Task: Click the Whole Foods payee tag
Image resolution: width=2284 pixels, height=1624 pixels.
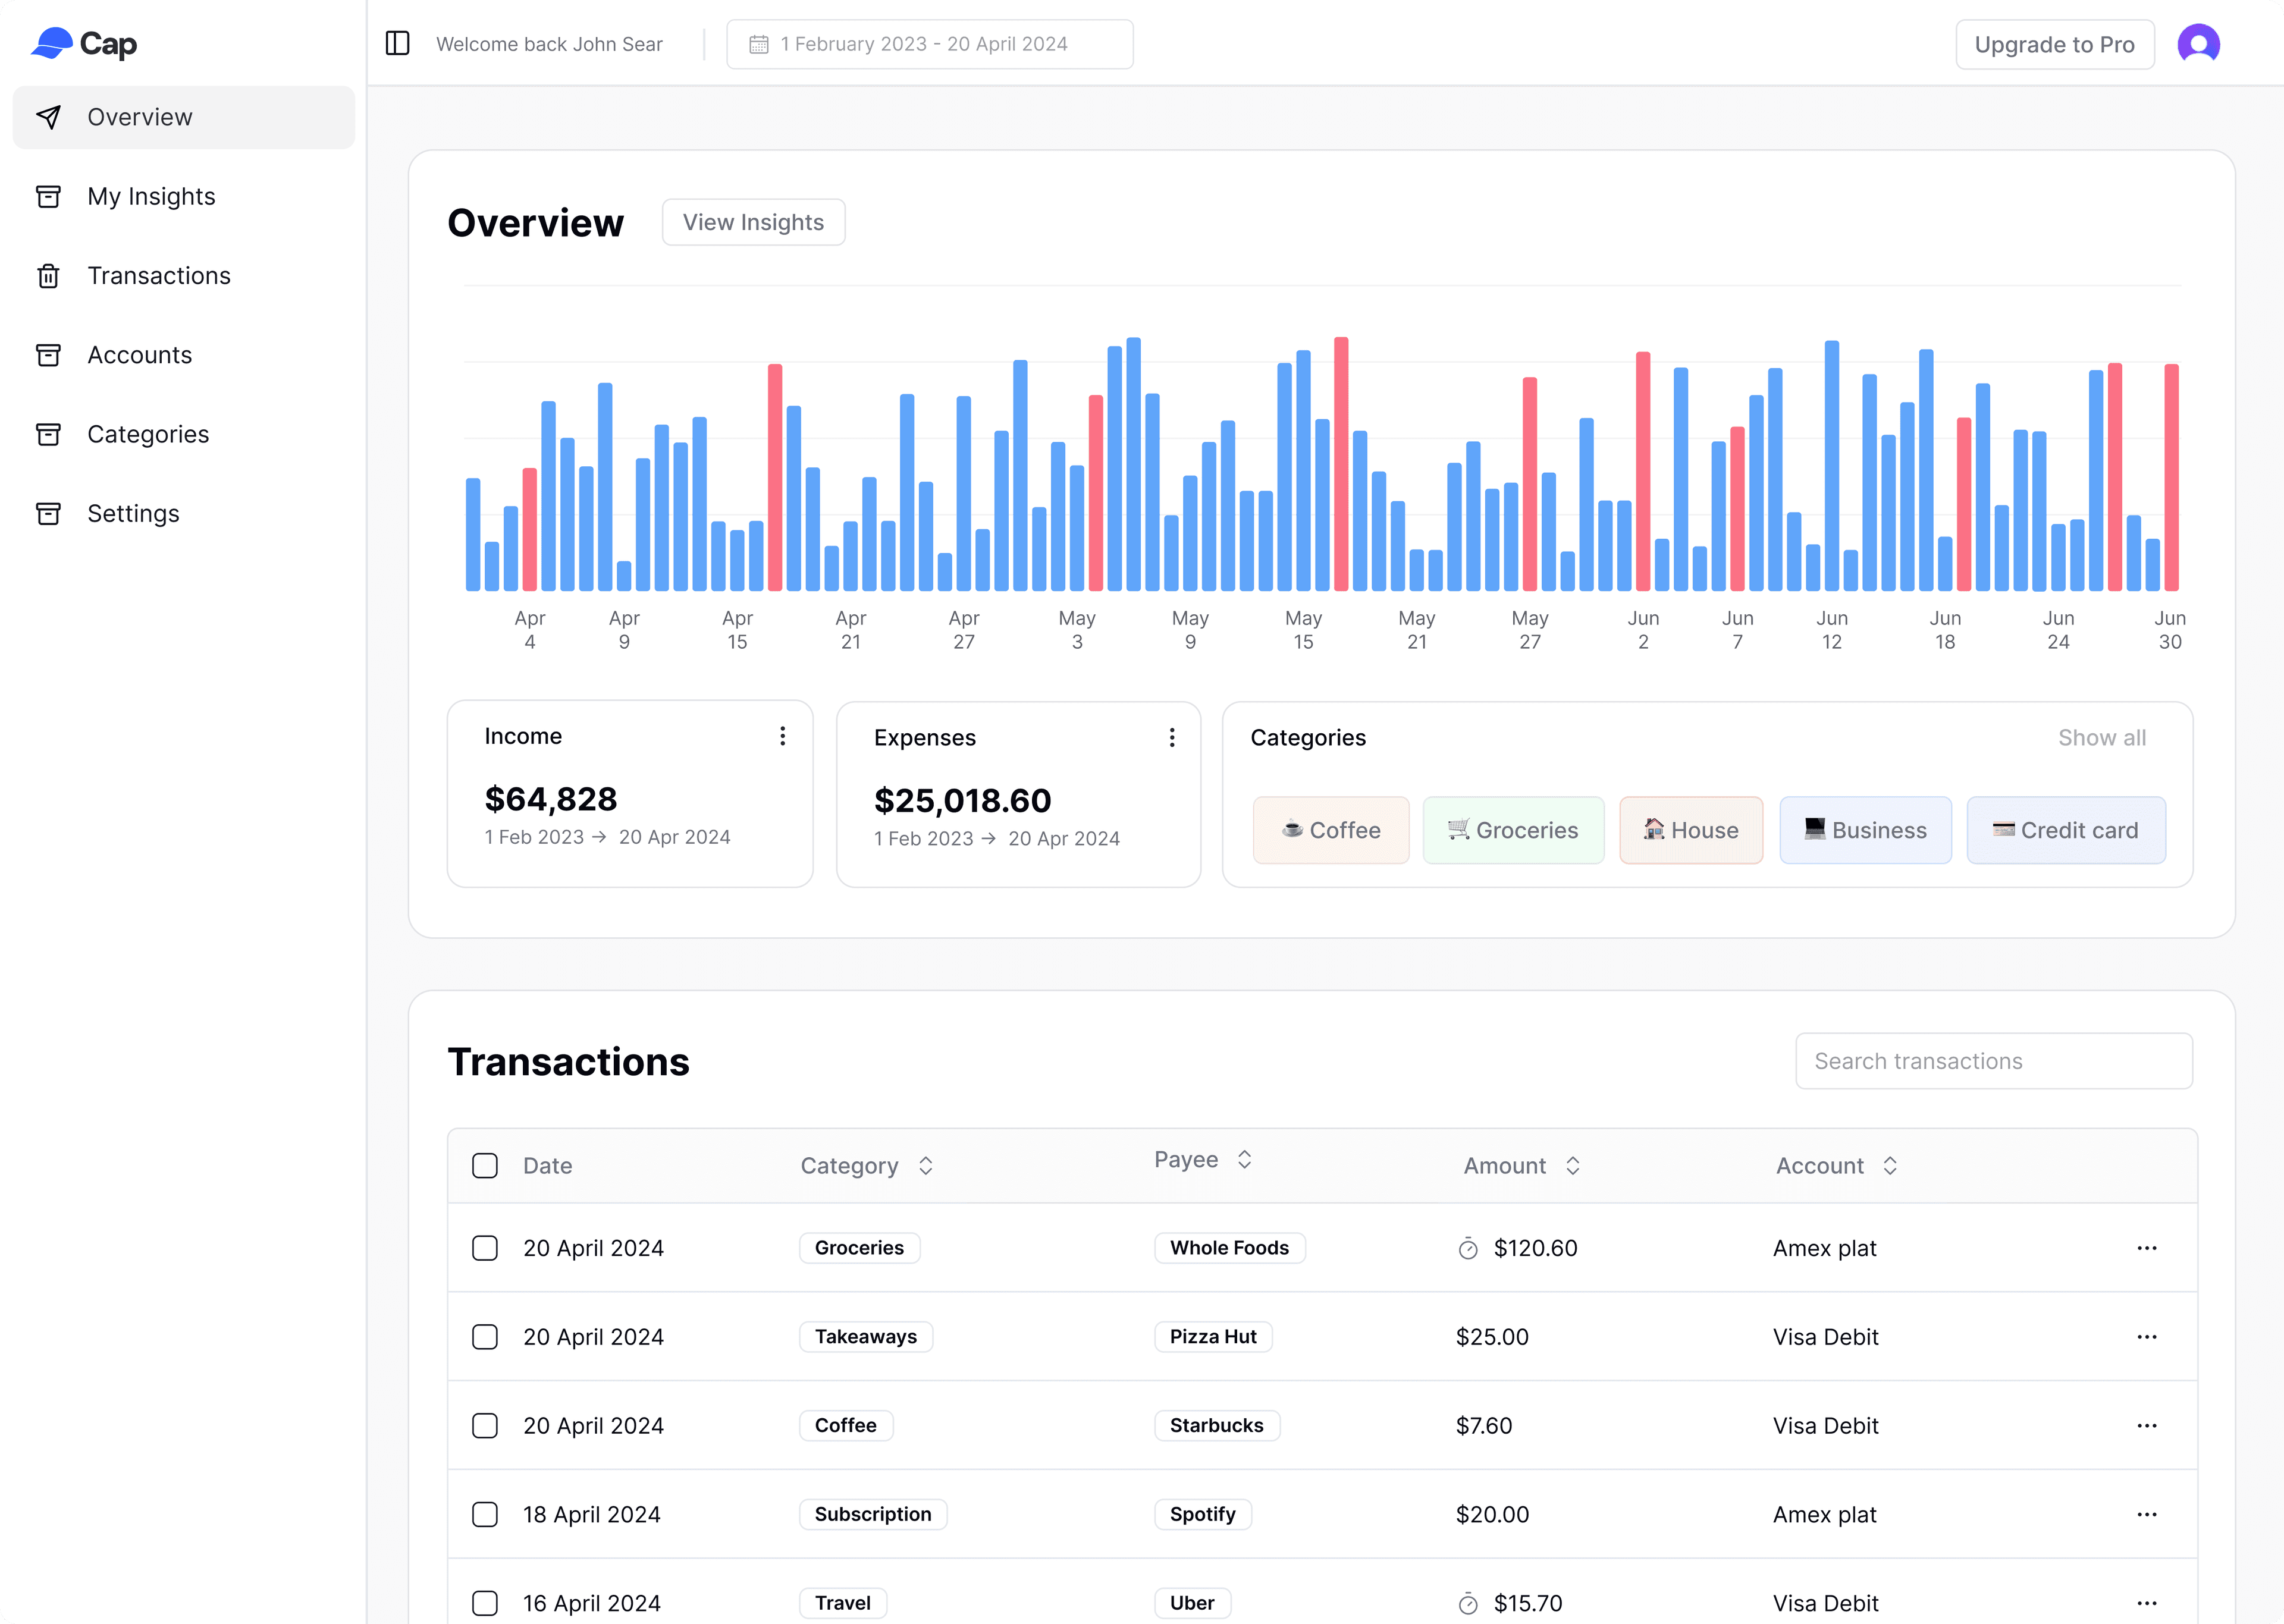Action: click(x=1229, y=1248)
